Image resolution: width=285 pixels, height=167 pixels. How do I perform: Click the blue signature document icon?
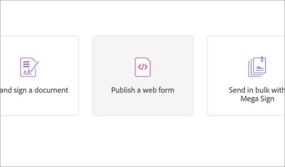[x=257, y=67]
